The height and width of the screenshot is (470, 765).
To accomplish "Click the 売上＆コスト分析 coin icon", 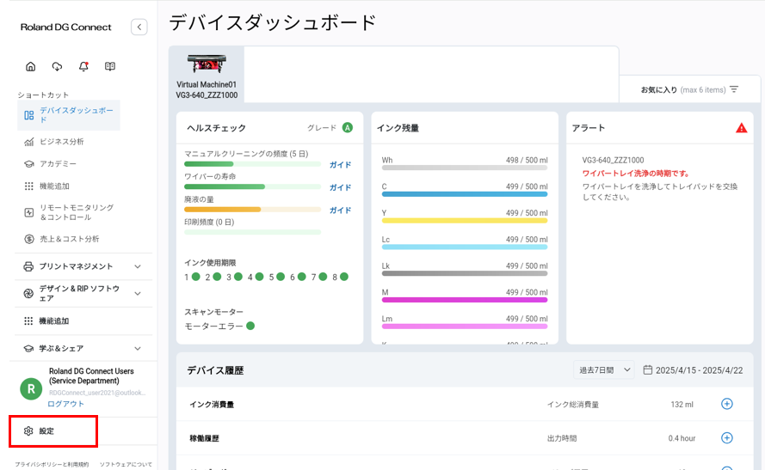I will click(x=28, y=239).
